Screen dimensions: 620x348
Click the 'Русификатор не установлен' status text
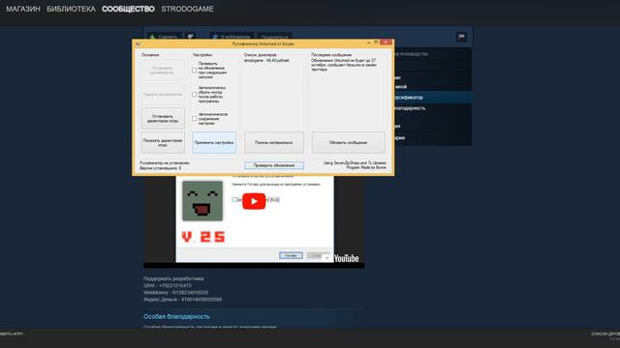coord(165,162)
